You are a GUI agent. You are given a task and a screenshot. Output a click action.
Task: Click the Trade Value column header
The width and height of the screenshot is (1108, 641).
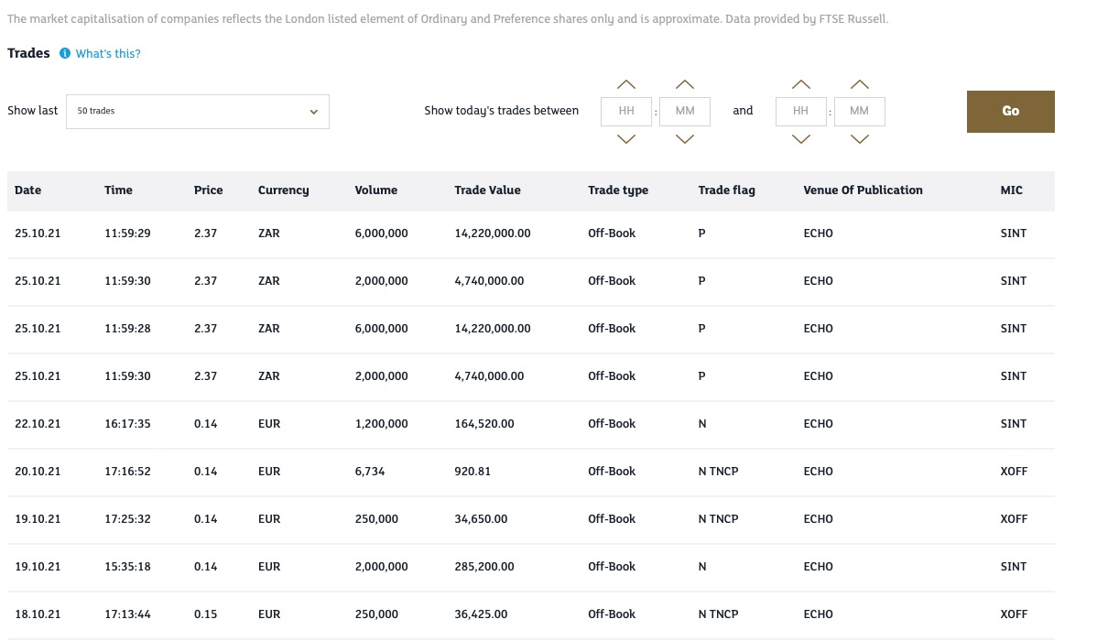(487, 190)
